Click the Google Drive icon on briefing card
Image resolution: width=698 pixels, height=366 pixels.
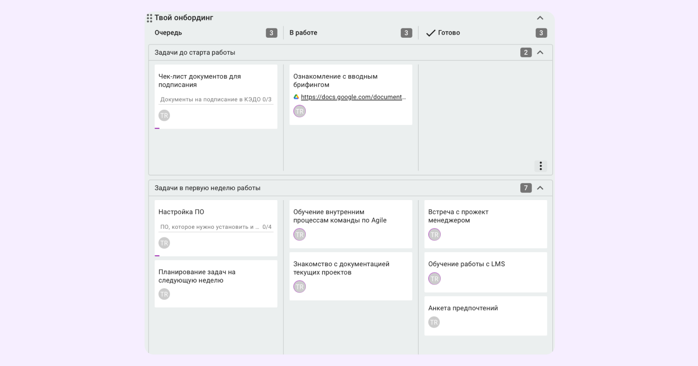coord(296,97)
